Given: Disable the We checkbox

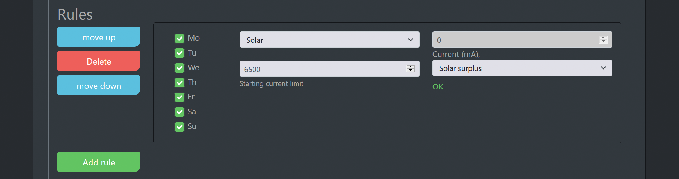Looking at the screenshot, I should coord(180,68).
